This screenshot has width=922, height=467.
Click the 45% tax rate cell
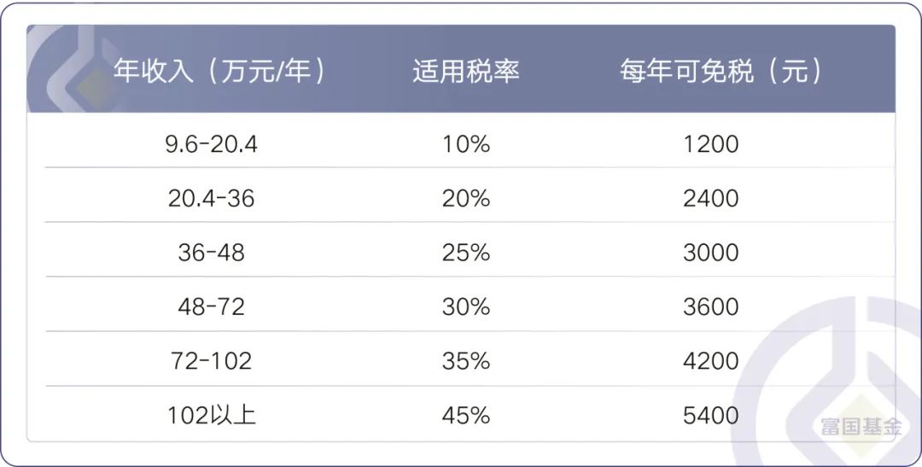pos(466,415)
